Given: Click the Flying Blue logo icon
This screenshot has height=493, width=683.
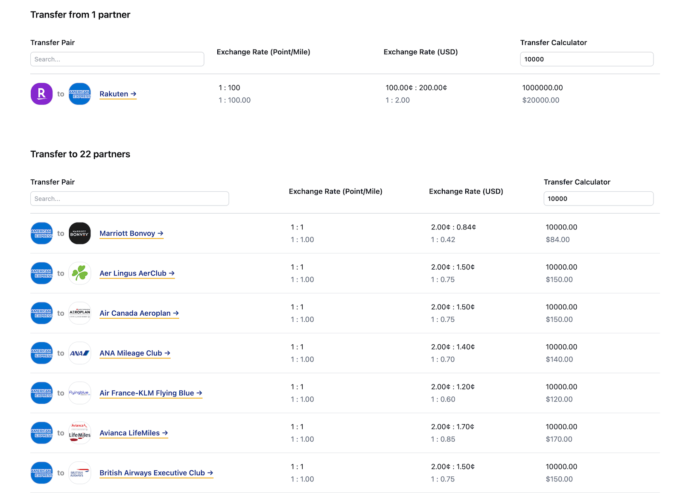Looking at the screenshot, I should point(80,393).
